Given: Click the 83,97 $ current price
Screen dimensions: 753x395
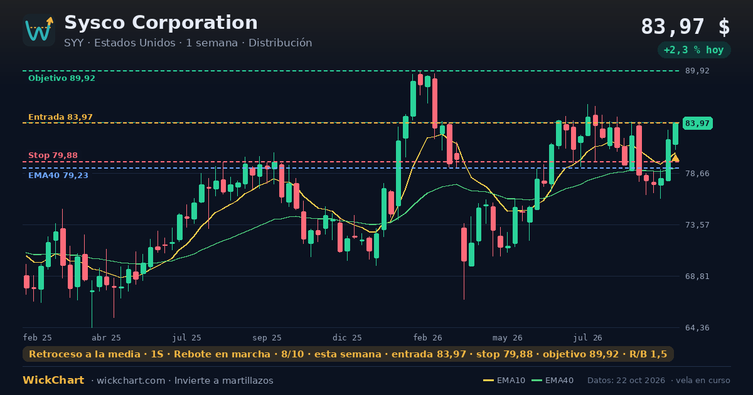Looking at the screenshot, I should [685, 27].
